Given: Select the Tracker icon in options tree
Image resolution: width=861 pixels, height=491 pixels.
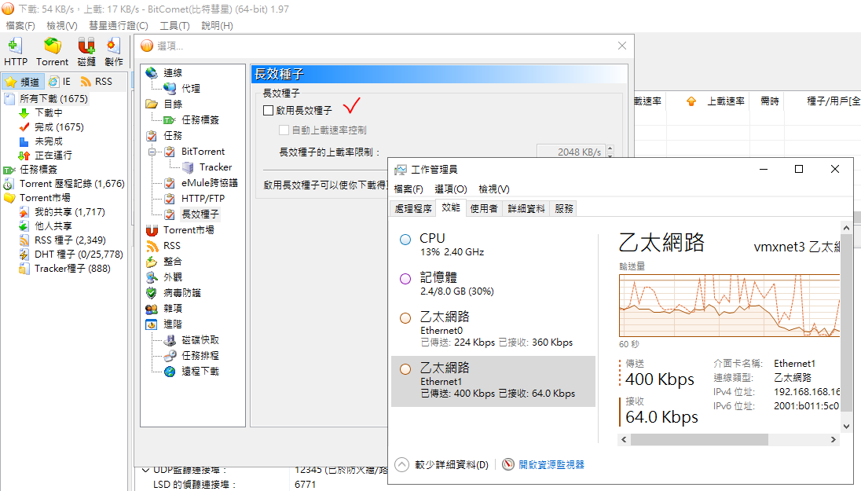Looking at the screenshot, I should tap(188, 167).
